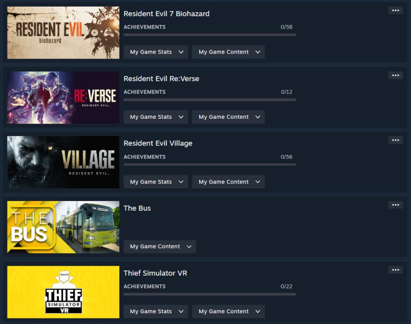Open the three-dot menu for Thief Simulator VR
Image resolution: width=411 pixels, height=324 pixels.
pyautogui.click(x=395, y=270)
